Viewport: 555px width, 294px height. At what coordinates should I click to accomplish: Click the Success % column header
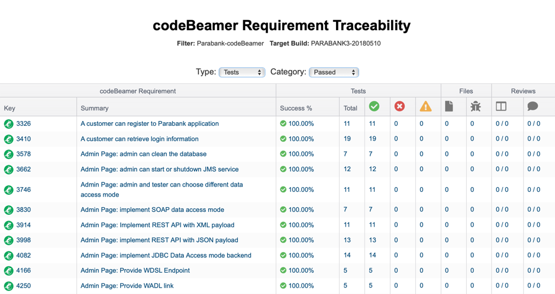296,108
